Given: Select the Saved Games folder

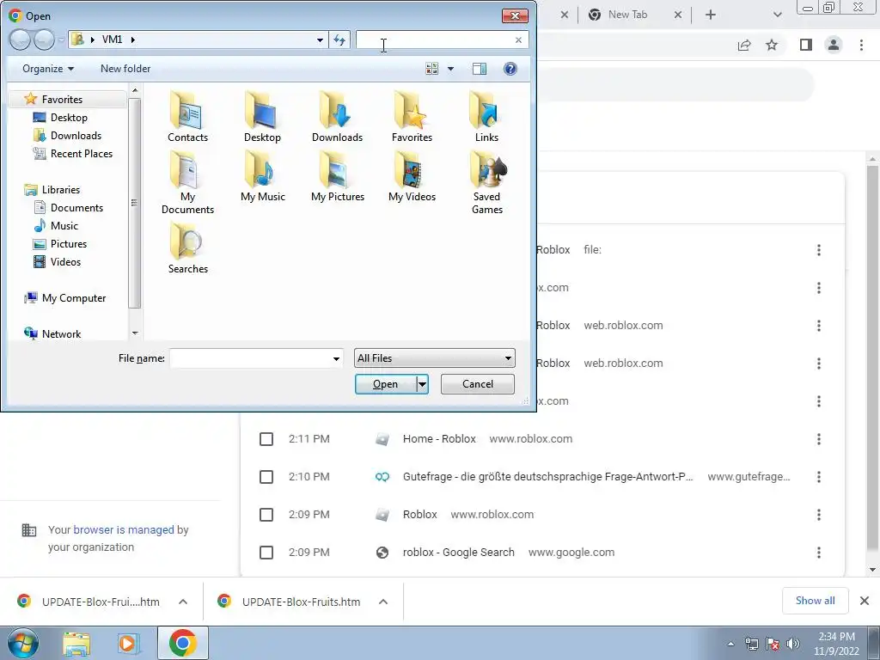Looking at the screenshot, I should tap(486, 182).
